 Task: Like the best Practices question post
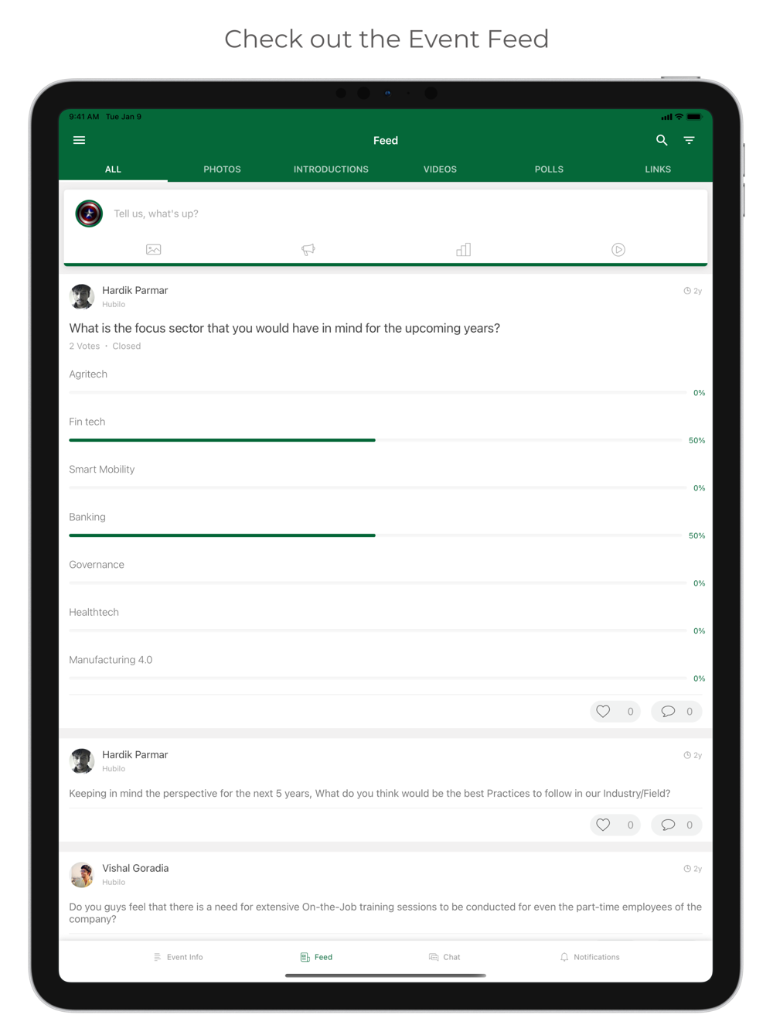(x=615, y=825)
